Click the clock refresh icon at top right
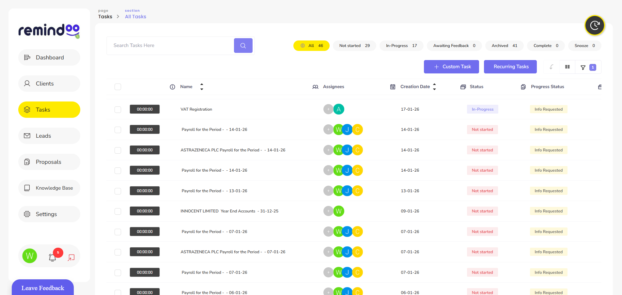Image resolution: width=622 pixels, height=295 pixels. tap(595, 25)
